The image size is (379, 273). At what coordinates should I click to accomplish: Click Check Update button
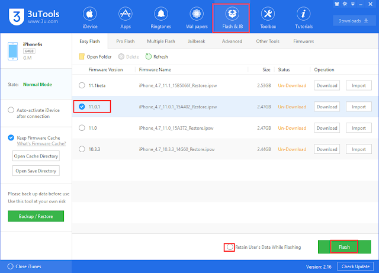355,266
